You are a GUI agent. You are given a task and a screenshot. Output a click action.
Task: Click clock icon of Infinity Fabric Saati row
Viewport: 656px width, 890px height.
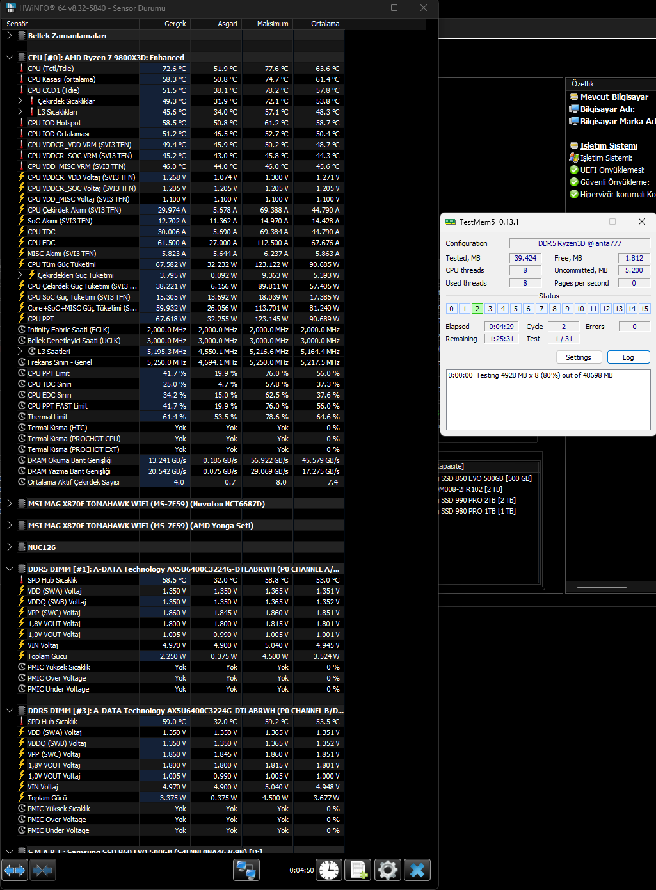(x=22, y=330)
